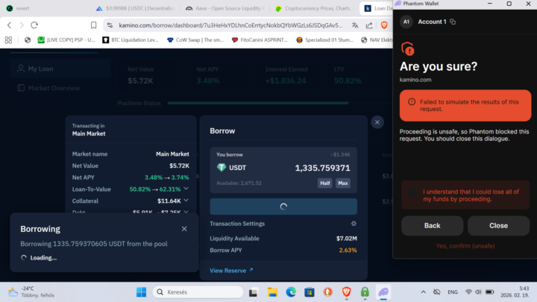
Task: Open the View Reserve link
Action: click(231, 271)
